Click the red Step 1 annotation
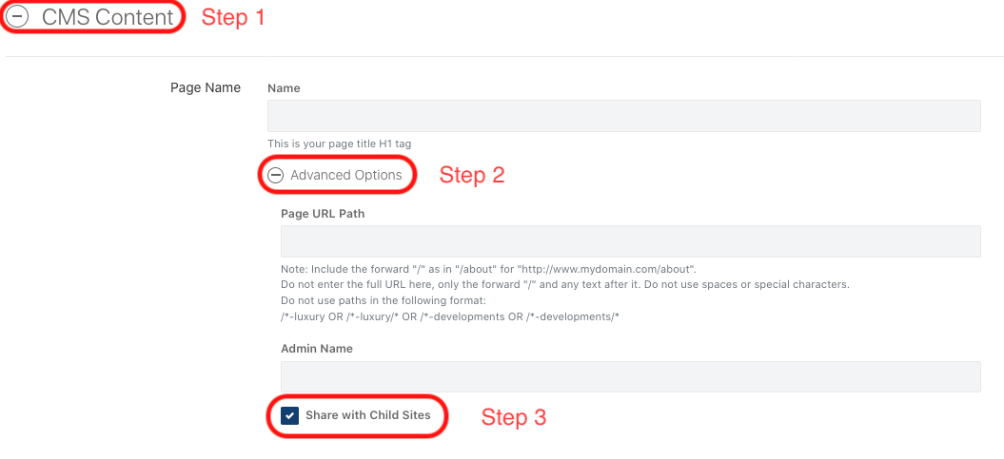The image size is (1004, 459). click(233, 18)
